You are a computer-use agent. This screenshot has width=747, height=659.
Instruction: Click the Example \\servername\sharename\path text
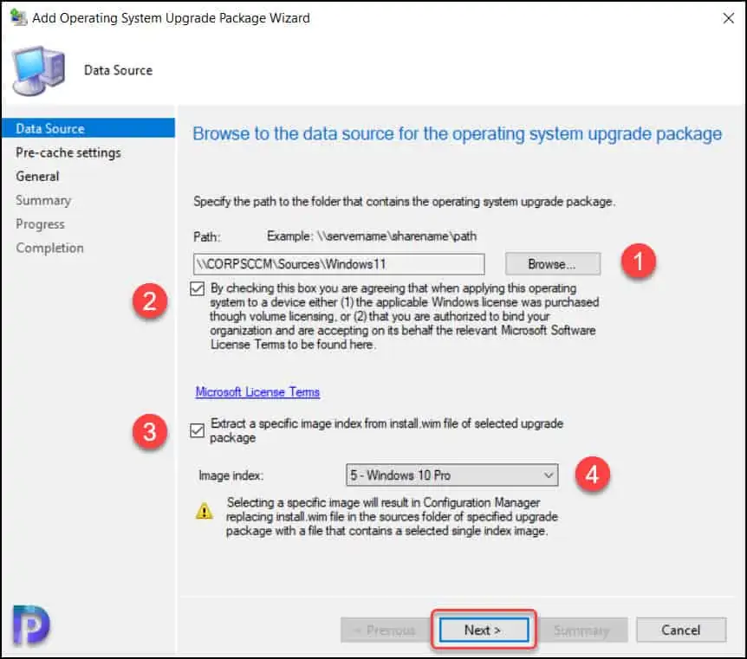[x=372, y=236]
